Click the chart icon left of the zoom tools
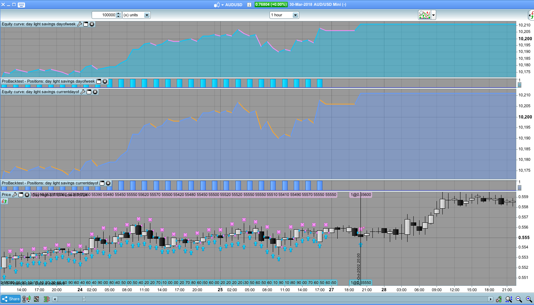 click(x=499, y=299)
